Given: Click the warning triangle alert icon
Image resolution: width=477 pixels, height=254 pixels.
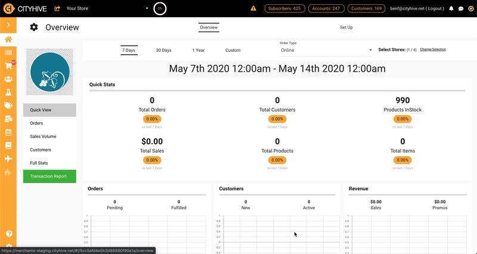Looking at the screenshot, I should point(253,8).
